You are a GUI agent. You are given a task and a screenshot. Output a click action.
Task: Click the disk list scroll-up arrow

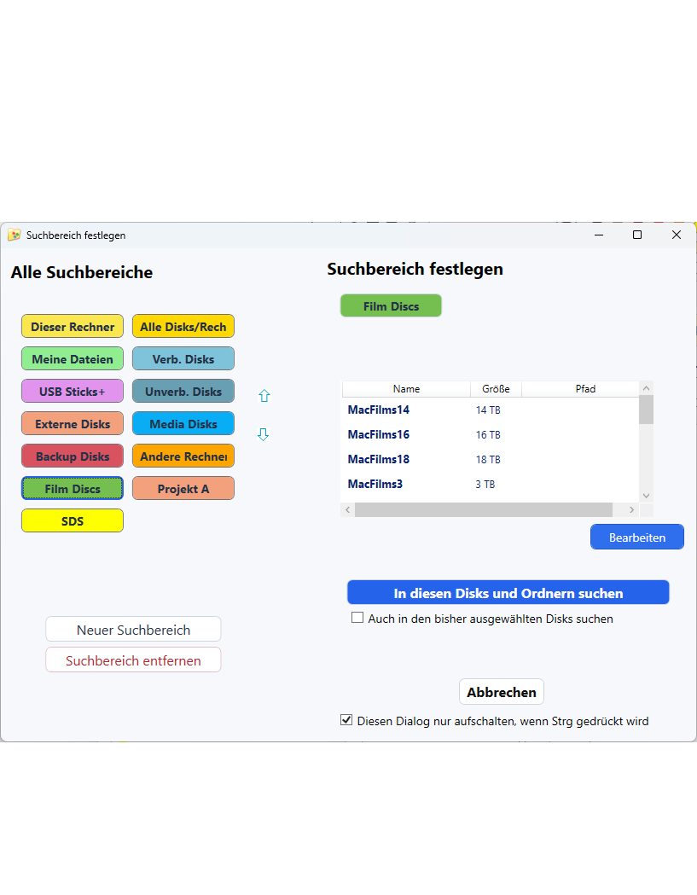pyautogui.click(x=646, y=388)
